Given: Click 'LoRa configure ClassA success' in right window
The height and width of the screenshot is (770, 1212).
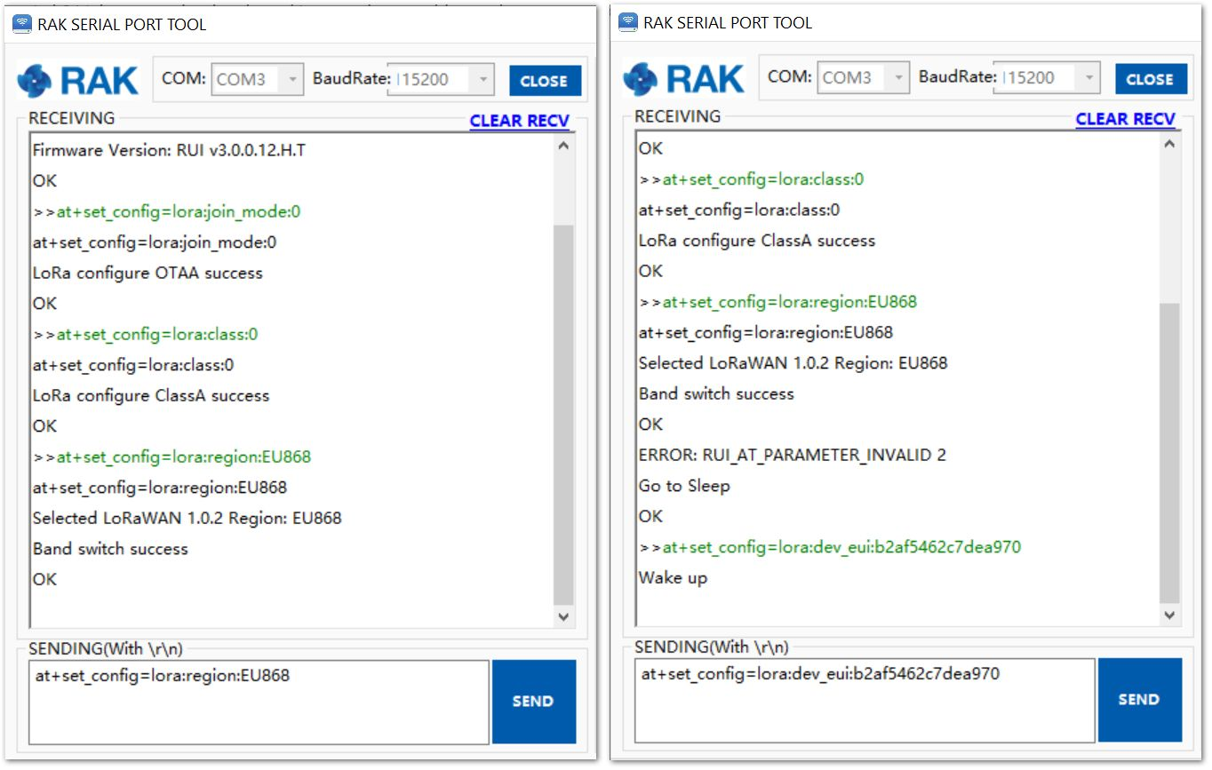Looking at the screenshot, I should [x=757, y=241].
